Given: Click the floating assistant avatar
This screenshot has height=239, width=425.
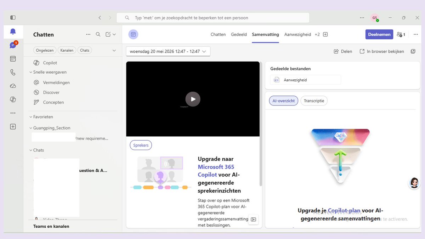Looking at the screenshot, I should tap(414, 183).
